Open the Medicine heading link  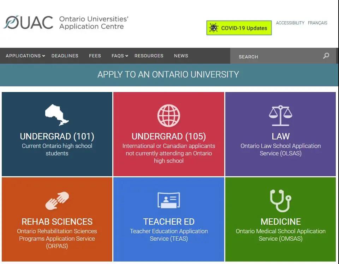tap(281, 222)
